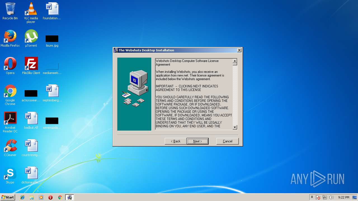Click the license scrollbar down arrow
358x201 pixels.
tap(235, 127)
